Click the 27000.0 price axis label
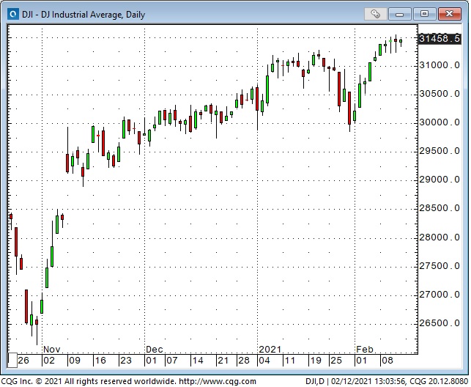Viewport: 471px width, 387px height. click(440, 295)
